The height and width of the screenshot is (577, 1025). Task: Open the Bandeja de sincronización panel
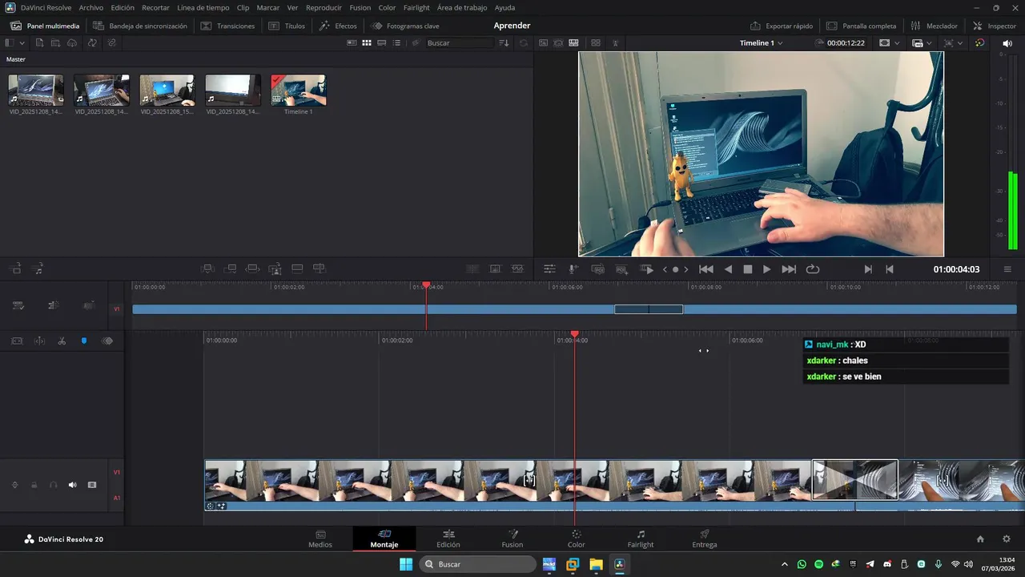pos(139,26)
